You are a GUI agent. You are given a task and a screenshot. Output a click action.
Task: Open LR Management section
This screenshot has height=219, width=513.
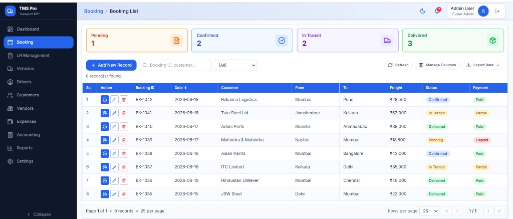[39, 56]
